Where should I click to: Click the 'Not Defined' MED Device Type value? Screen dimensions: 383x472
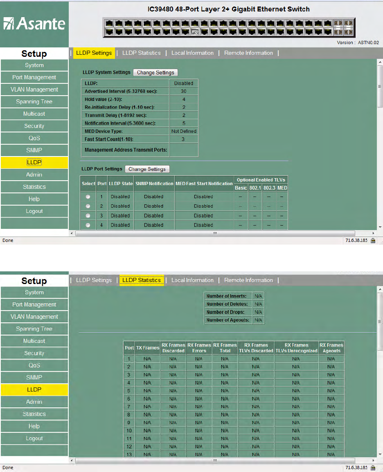point(184,131)
